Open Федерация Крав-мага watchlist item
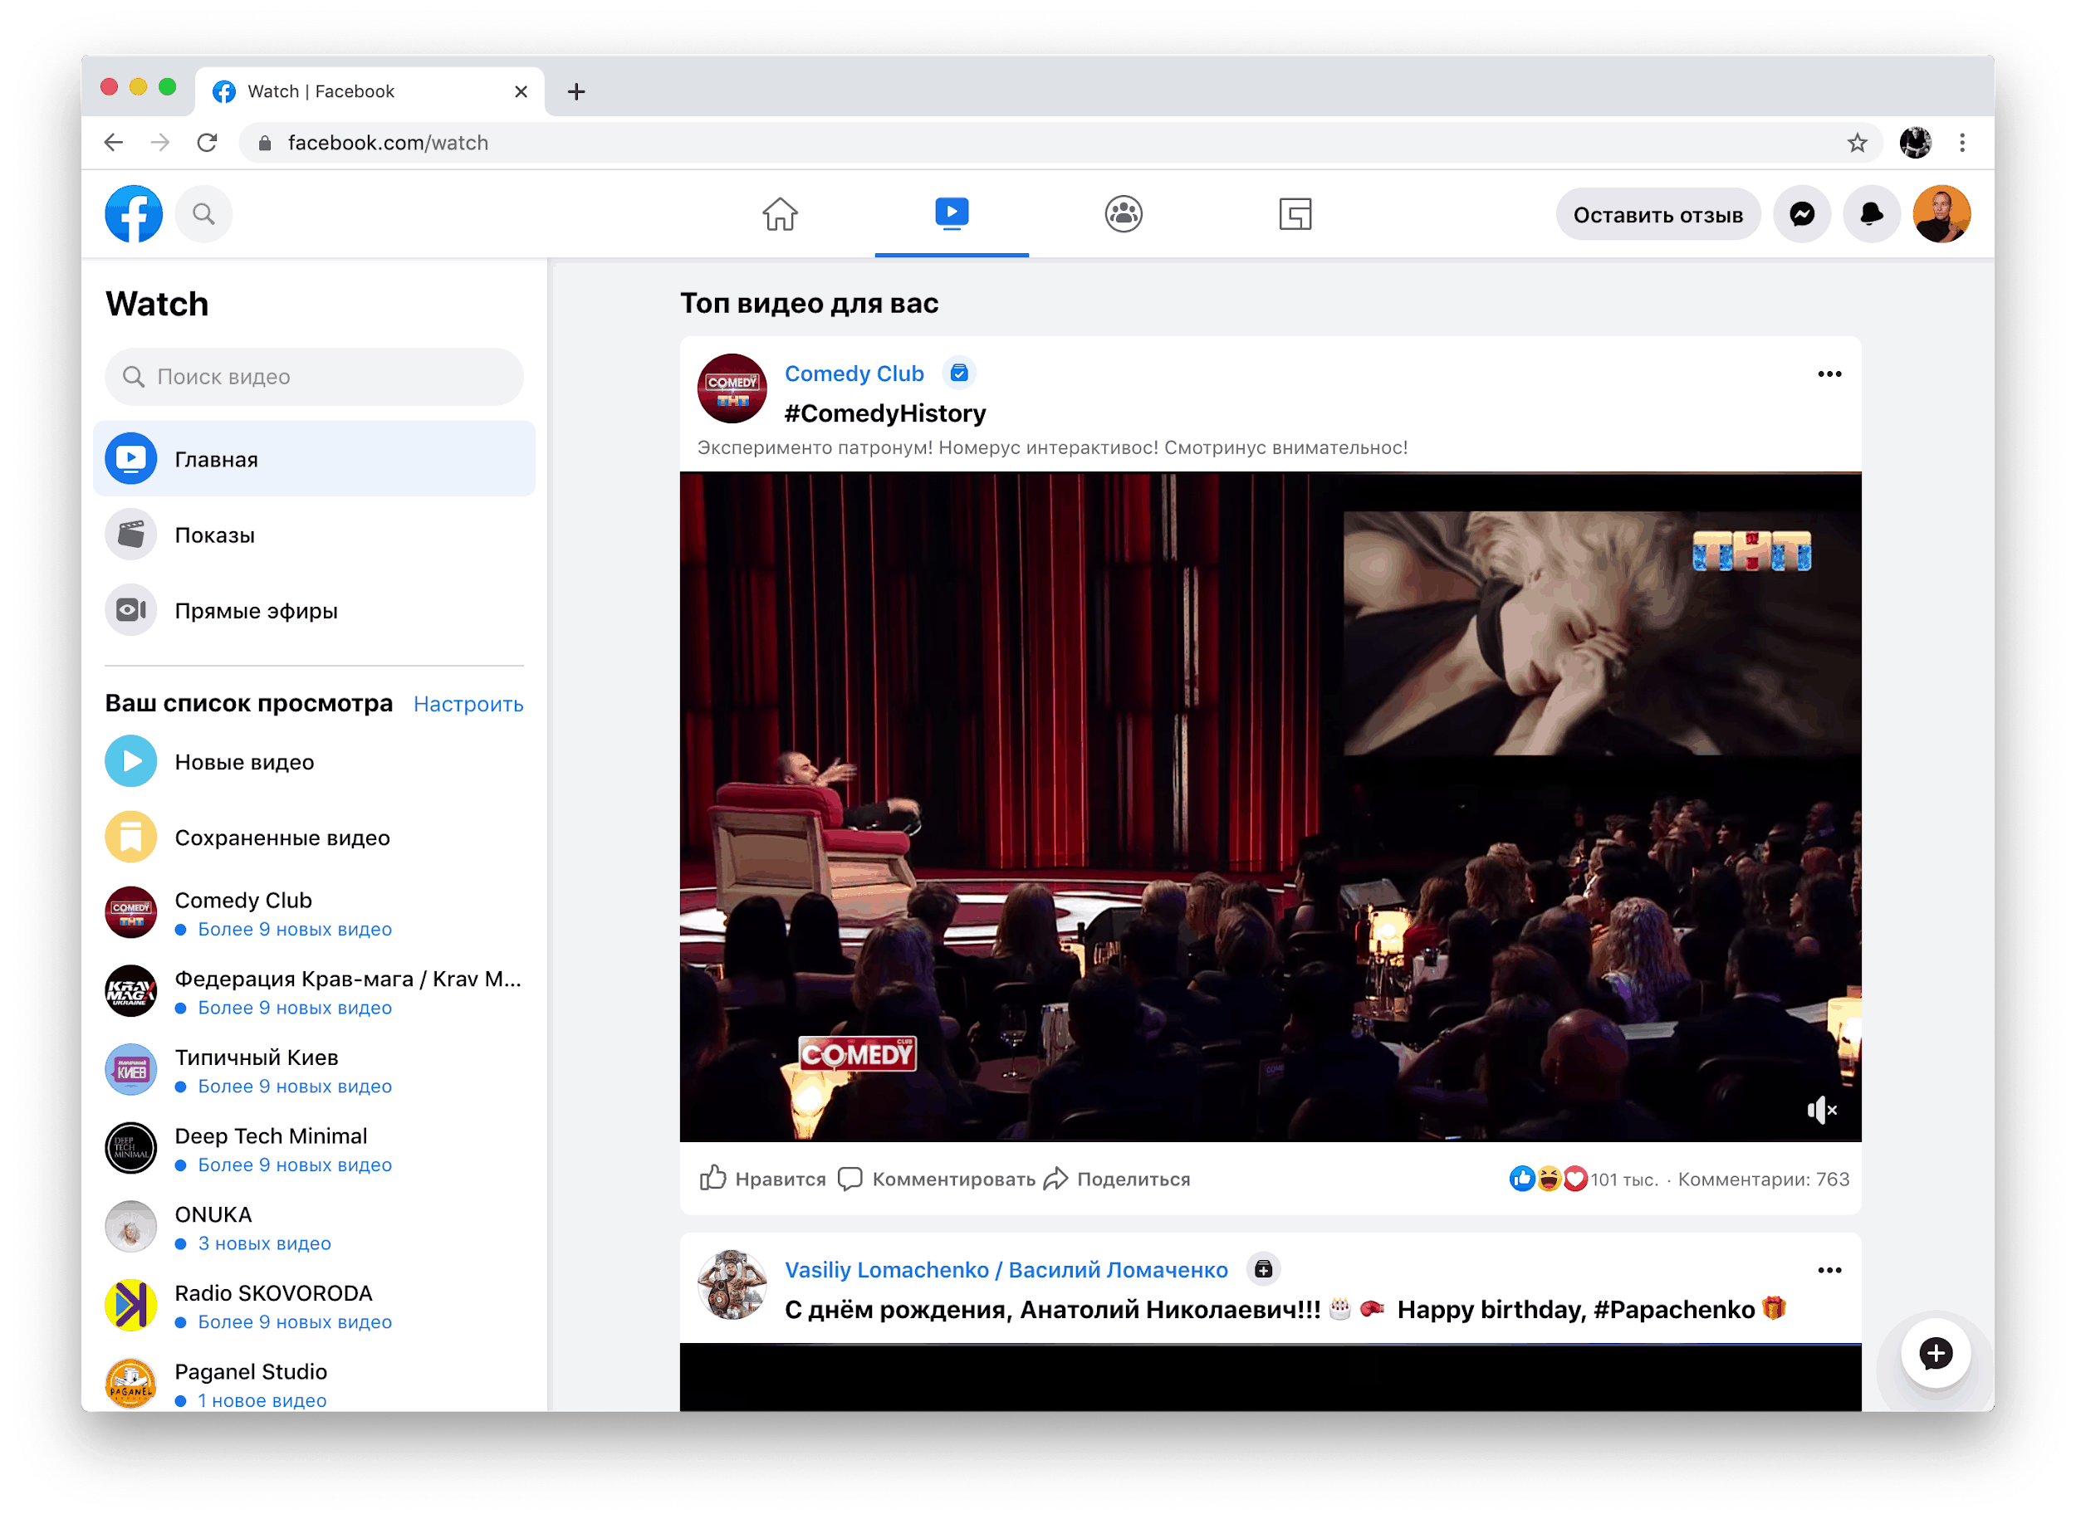The image size is (2076, 1519). pos(315,992)
